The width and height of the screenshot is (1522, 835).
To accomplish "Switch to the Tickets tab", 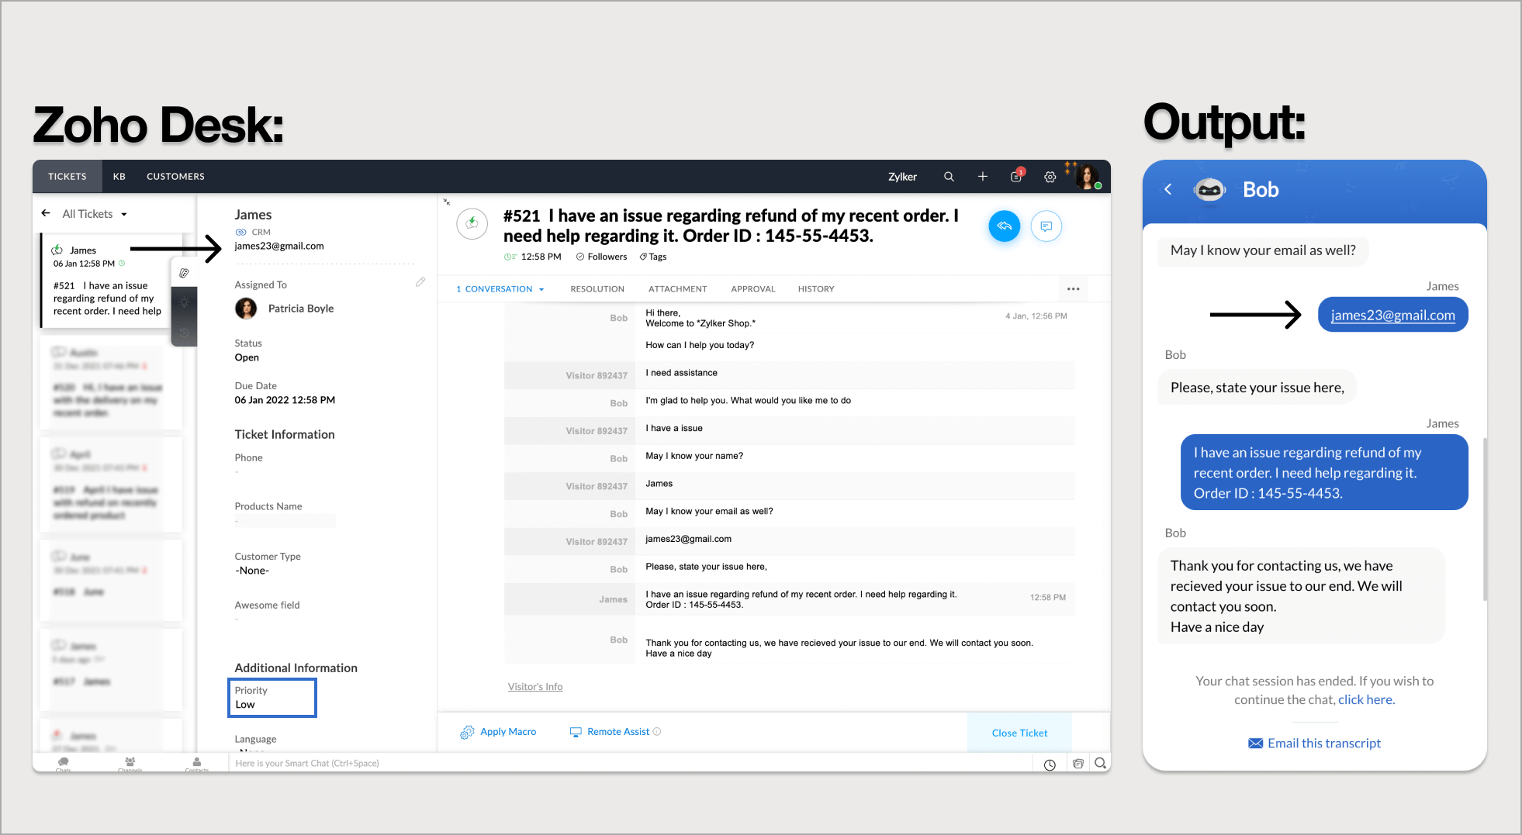I will click(x=67, y=177).
